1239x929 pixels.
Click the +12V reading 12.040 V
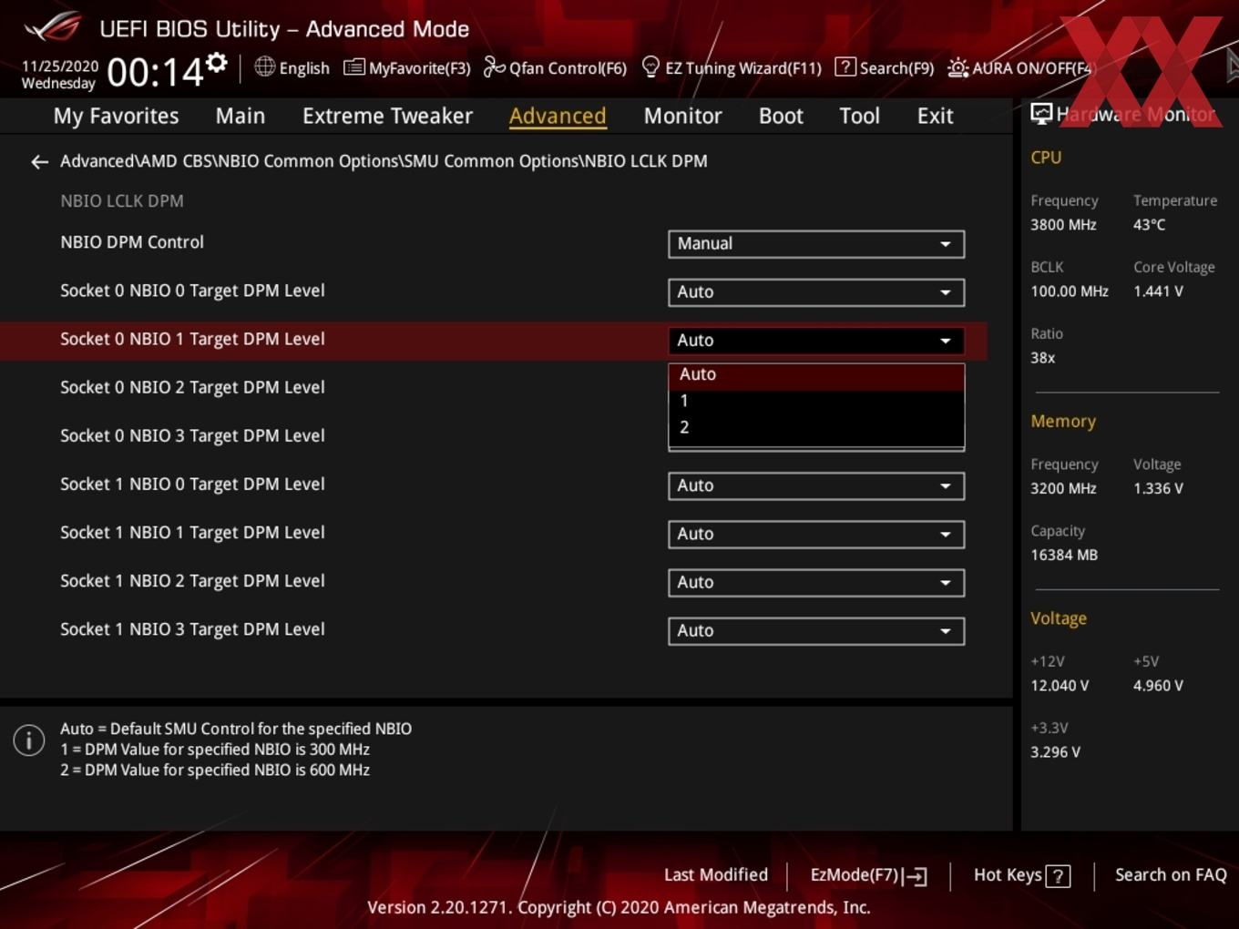1060,686
